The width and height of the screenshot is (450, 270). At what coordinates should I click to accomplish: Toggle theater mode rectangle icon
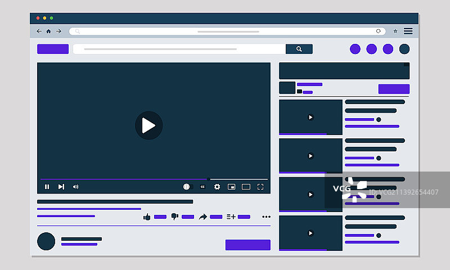pyautogui.click(x=246, y=187)
